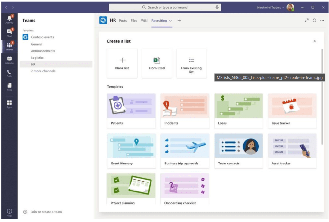Open the Calls icon in sidebar
The width and height of the screenshot is (329, 222).
point(9,74)
